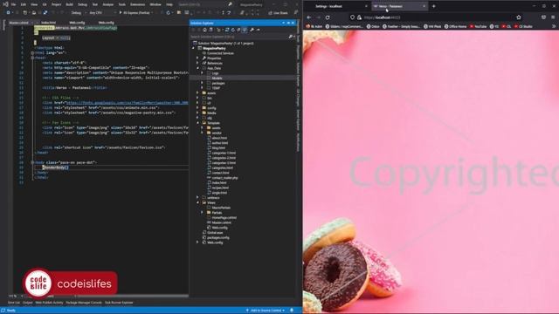Expand the Media folder
Viewport: 559px width, 314px height.
(198, 113)
